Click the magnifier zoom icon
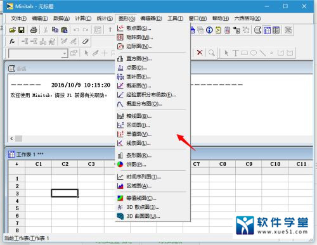Image resolution: width=317 pixels, height=245 pixels. pyautogui.click(x=212, y=53)
